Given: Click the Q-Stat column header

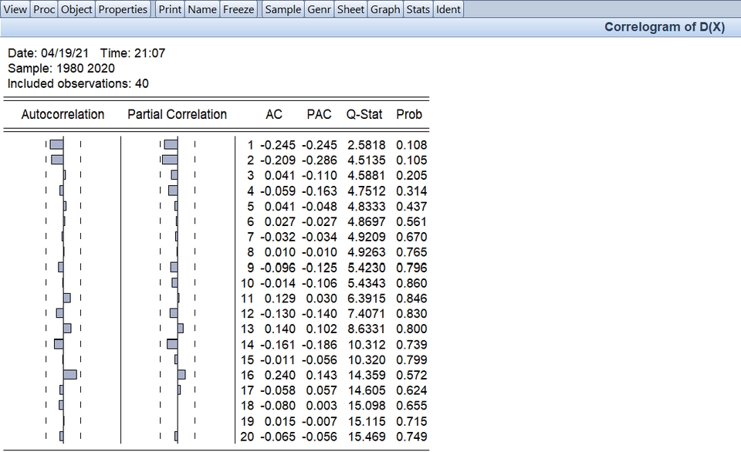Looking at the screenshot, I should point(364,114).
